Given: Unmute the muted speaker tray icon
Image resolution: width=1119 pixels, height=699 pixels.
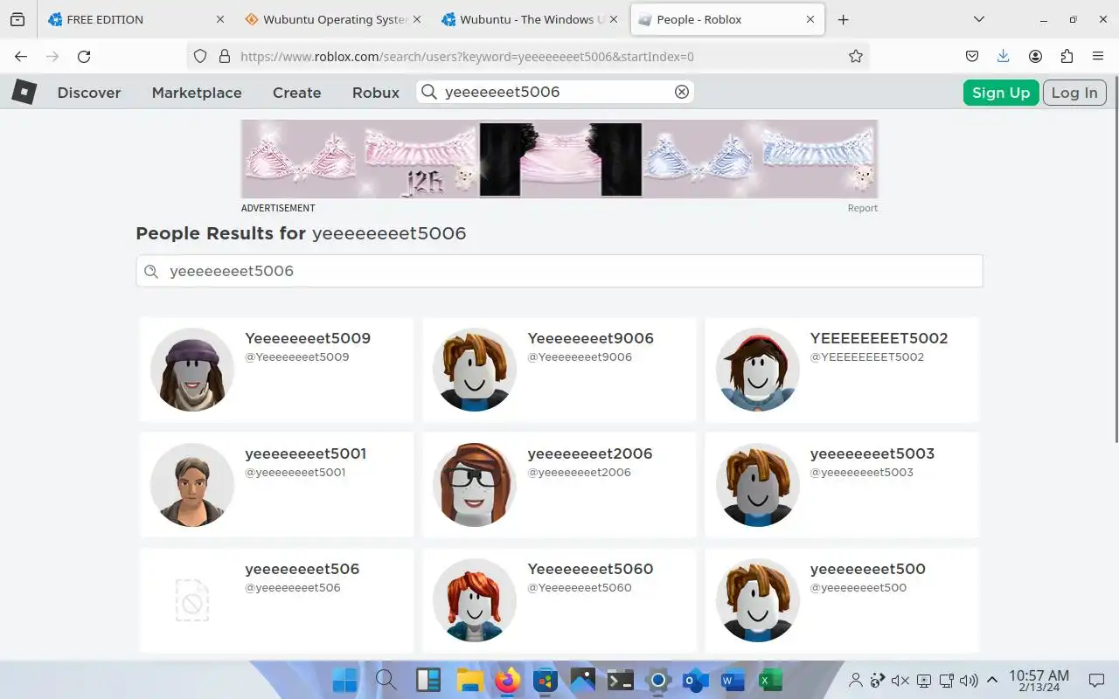Looking at the screenshot, I should [x=900, y=680].
